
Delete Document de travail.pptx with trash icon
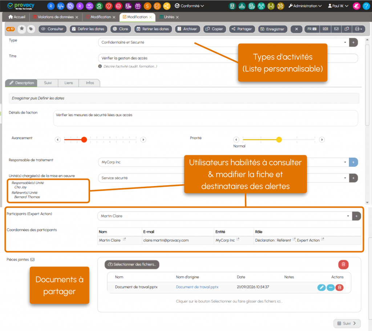pyautogui.click(x=340, y=287)
